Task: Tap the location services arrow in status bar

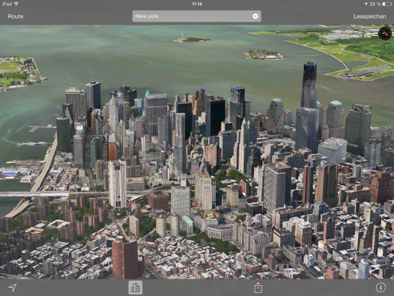Action: pyautogui.click(x=366, y=4)
